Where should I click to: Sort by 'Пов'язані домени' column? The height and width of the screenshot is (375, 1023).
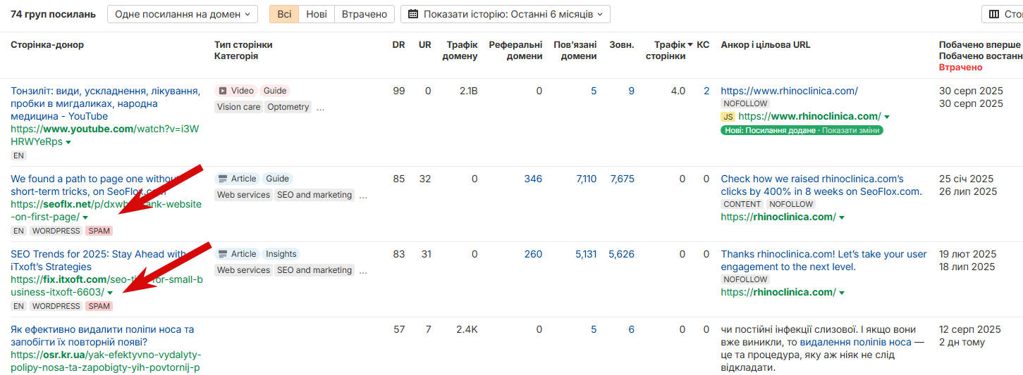tap(575, 50)
